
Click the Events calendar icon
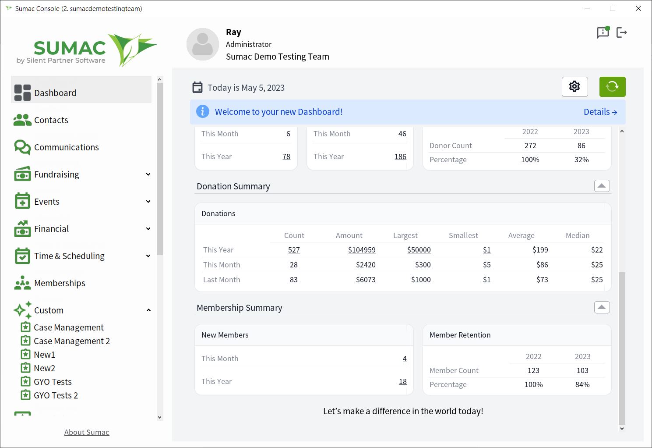click(22, 201)
